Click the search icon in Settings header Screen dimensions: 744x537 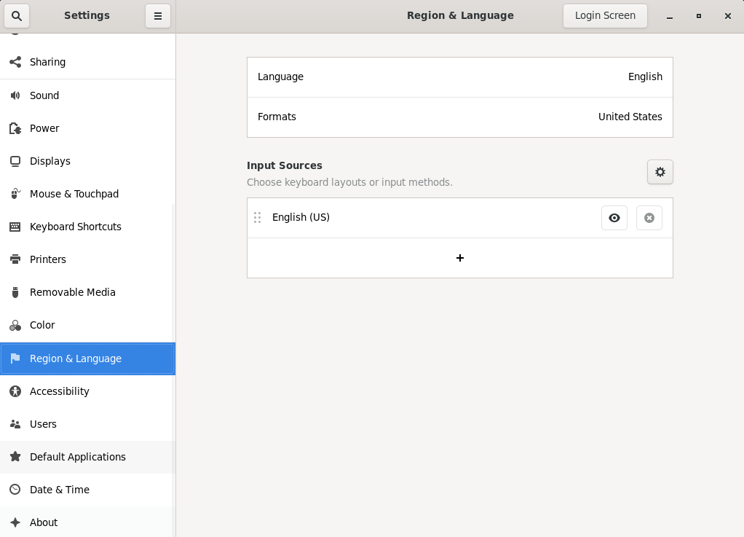point(17,16)
